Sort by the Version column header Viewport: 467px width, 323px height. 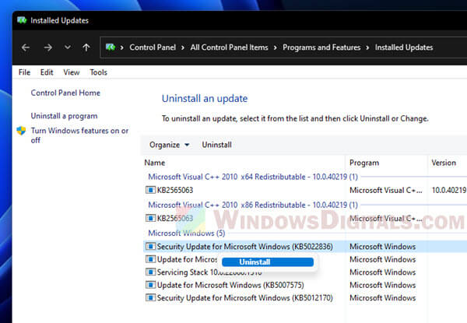444,163
